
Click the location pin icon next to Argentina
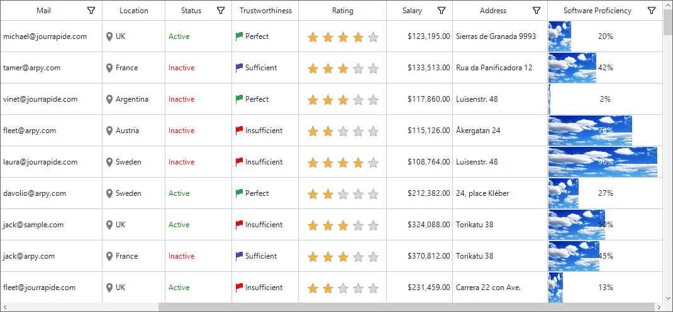(x=109, y=99)
